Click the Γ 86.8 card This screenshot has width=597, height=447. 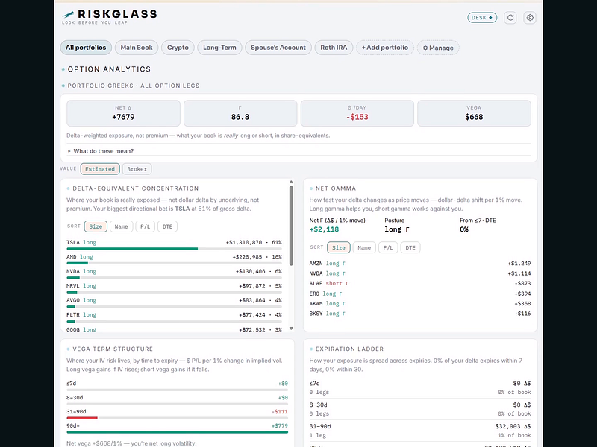pos(240,113)
